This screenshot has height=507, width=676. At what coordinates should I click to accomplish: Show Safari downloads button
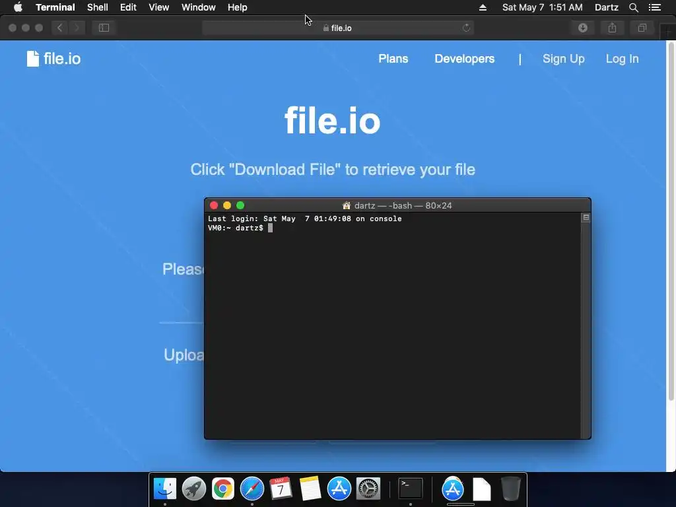tap(582, 28)
